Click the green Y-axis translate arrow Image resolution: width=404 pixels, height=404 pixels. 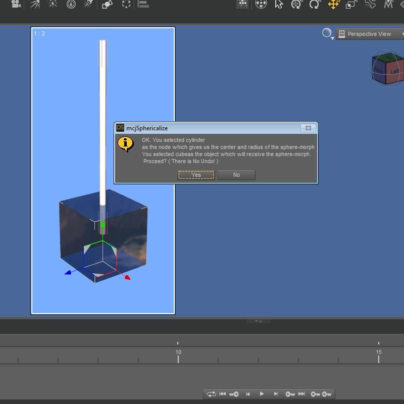pos(103,224)
